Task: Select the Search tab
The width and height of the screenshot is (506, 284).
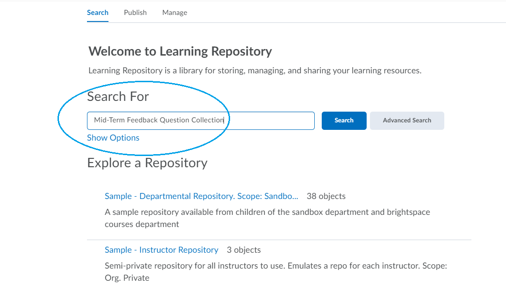Action: pyautogui.click(x=97, y=13)
